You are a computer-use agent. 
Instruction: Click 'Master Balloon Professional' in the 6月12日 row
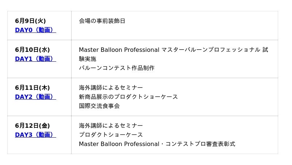coord(119,144)
